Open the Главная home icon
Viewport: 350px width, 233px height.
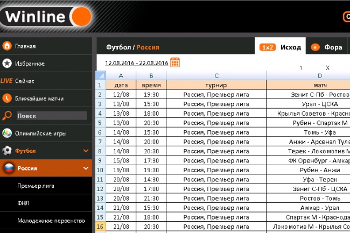click(7, 46)
